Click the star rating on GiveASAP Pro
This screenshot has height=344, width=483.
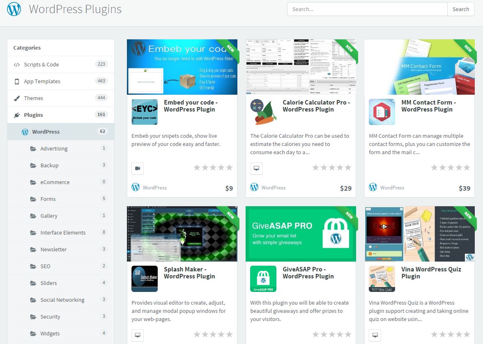(x=332, y=335)
